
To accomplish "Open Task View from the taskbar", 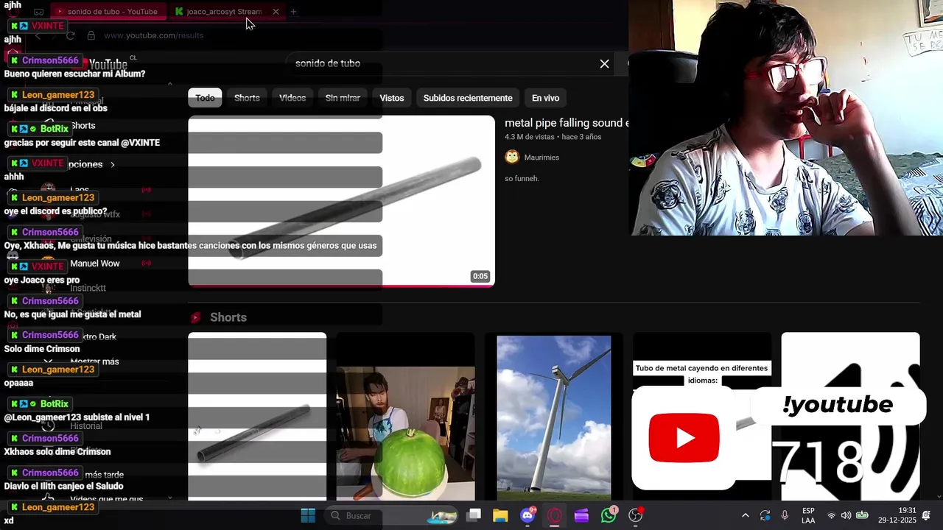I will [x=474, y=515].
